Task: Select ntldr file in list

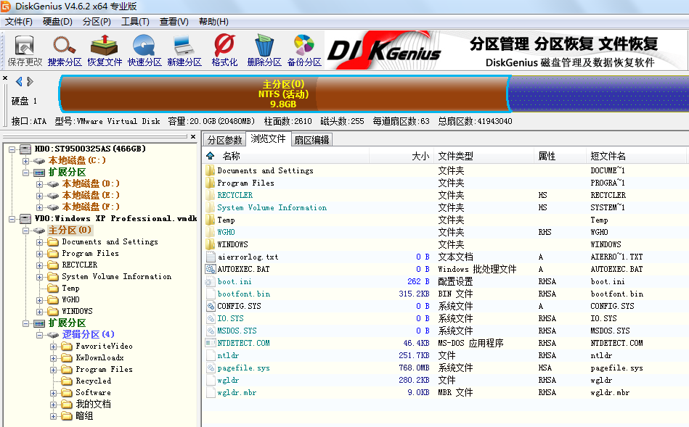Action: pos(229,355)
